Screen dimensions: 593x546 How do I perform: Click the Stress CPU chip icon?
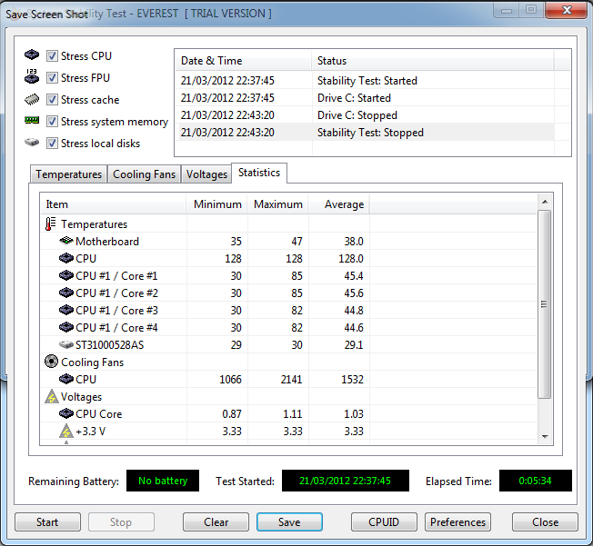tap(32, 55)
